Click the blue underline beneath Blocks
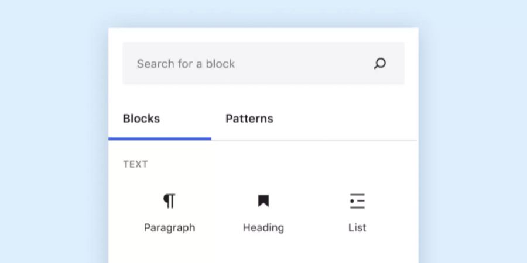The height and width of the screenshot is (263, 527). pyautogui.click(x=160, y=139)
